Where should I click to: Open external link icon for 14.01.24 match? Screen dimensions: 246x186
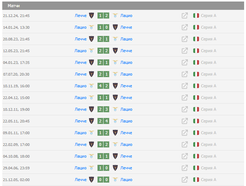pyautogui.click(x=185, y=27)
